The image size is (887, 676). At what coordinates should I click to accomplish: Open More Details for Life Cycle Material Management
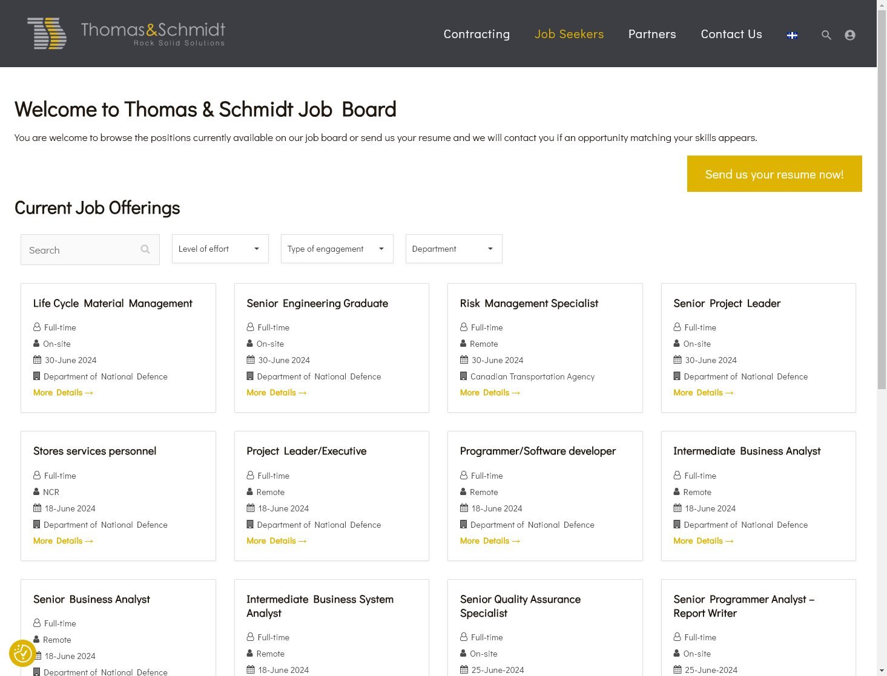(63, 392)
